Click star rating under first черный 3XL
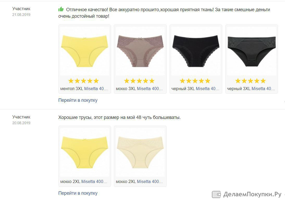 point(195,81)
